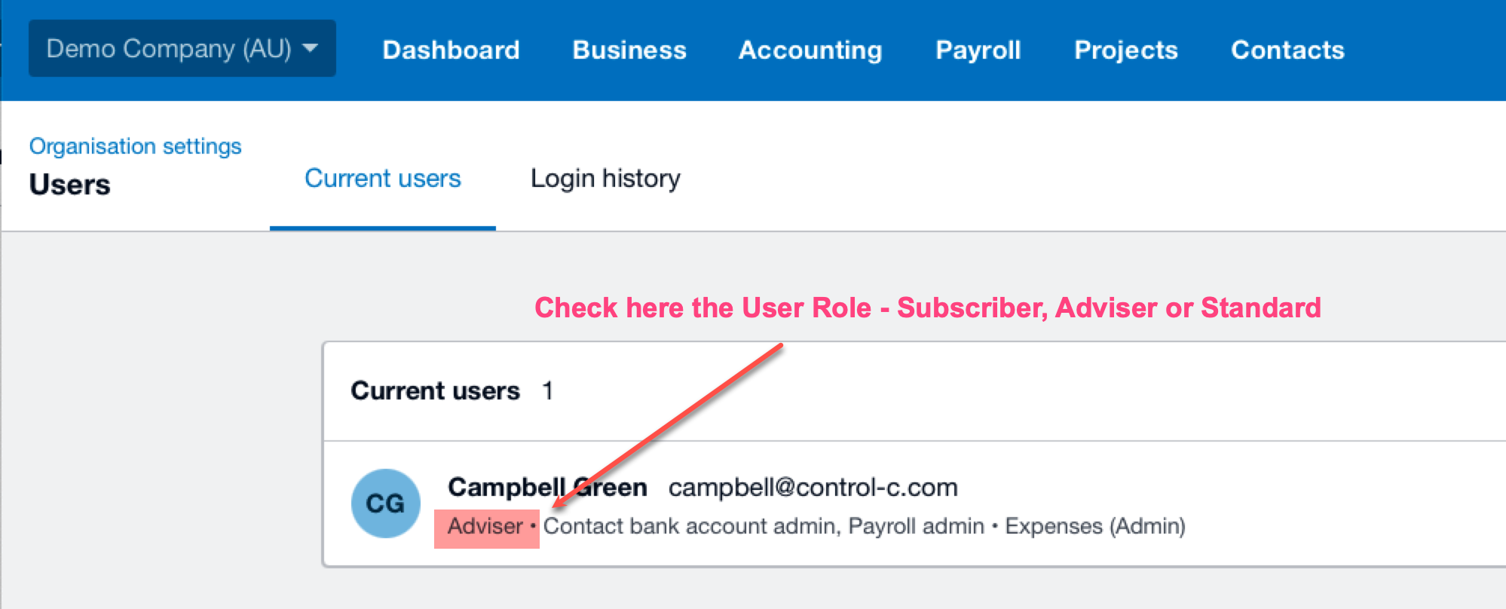
Task: Open the Payroll menu
Action: pos(978,50)
